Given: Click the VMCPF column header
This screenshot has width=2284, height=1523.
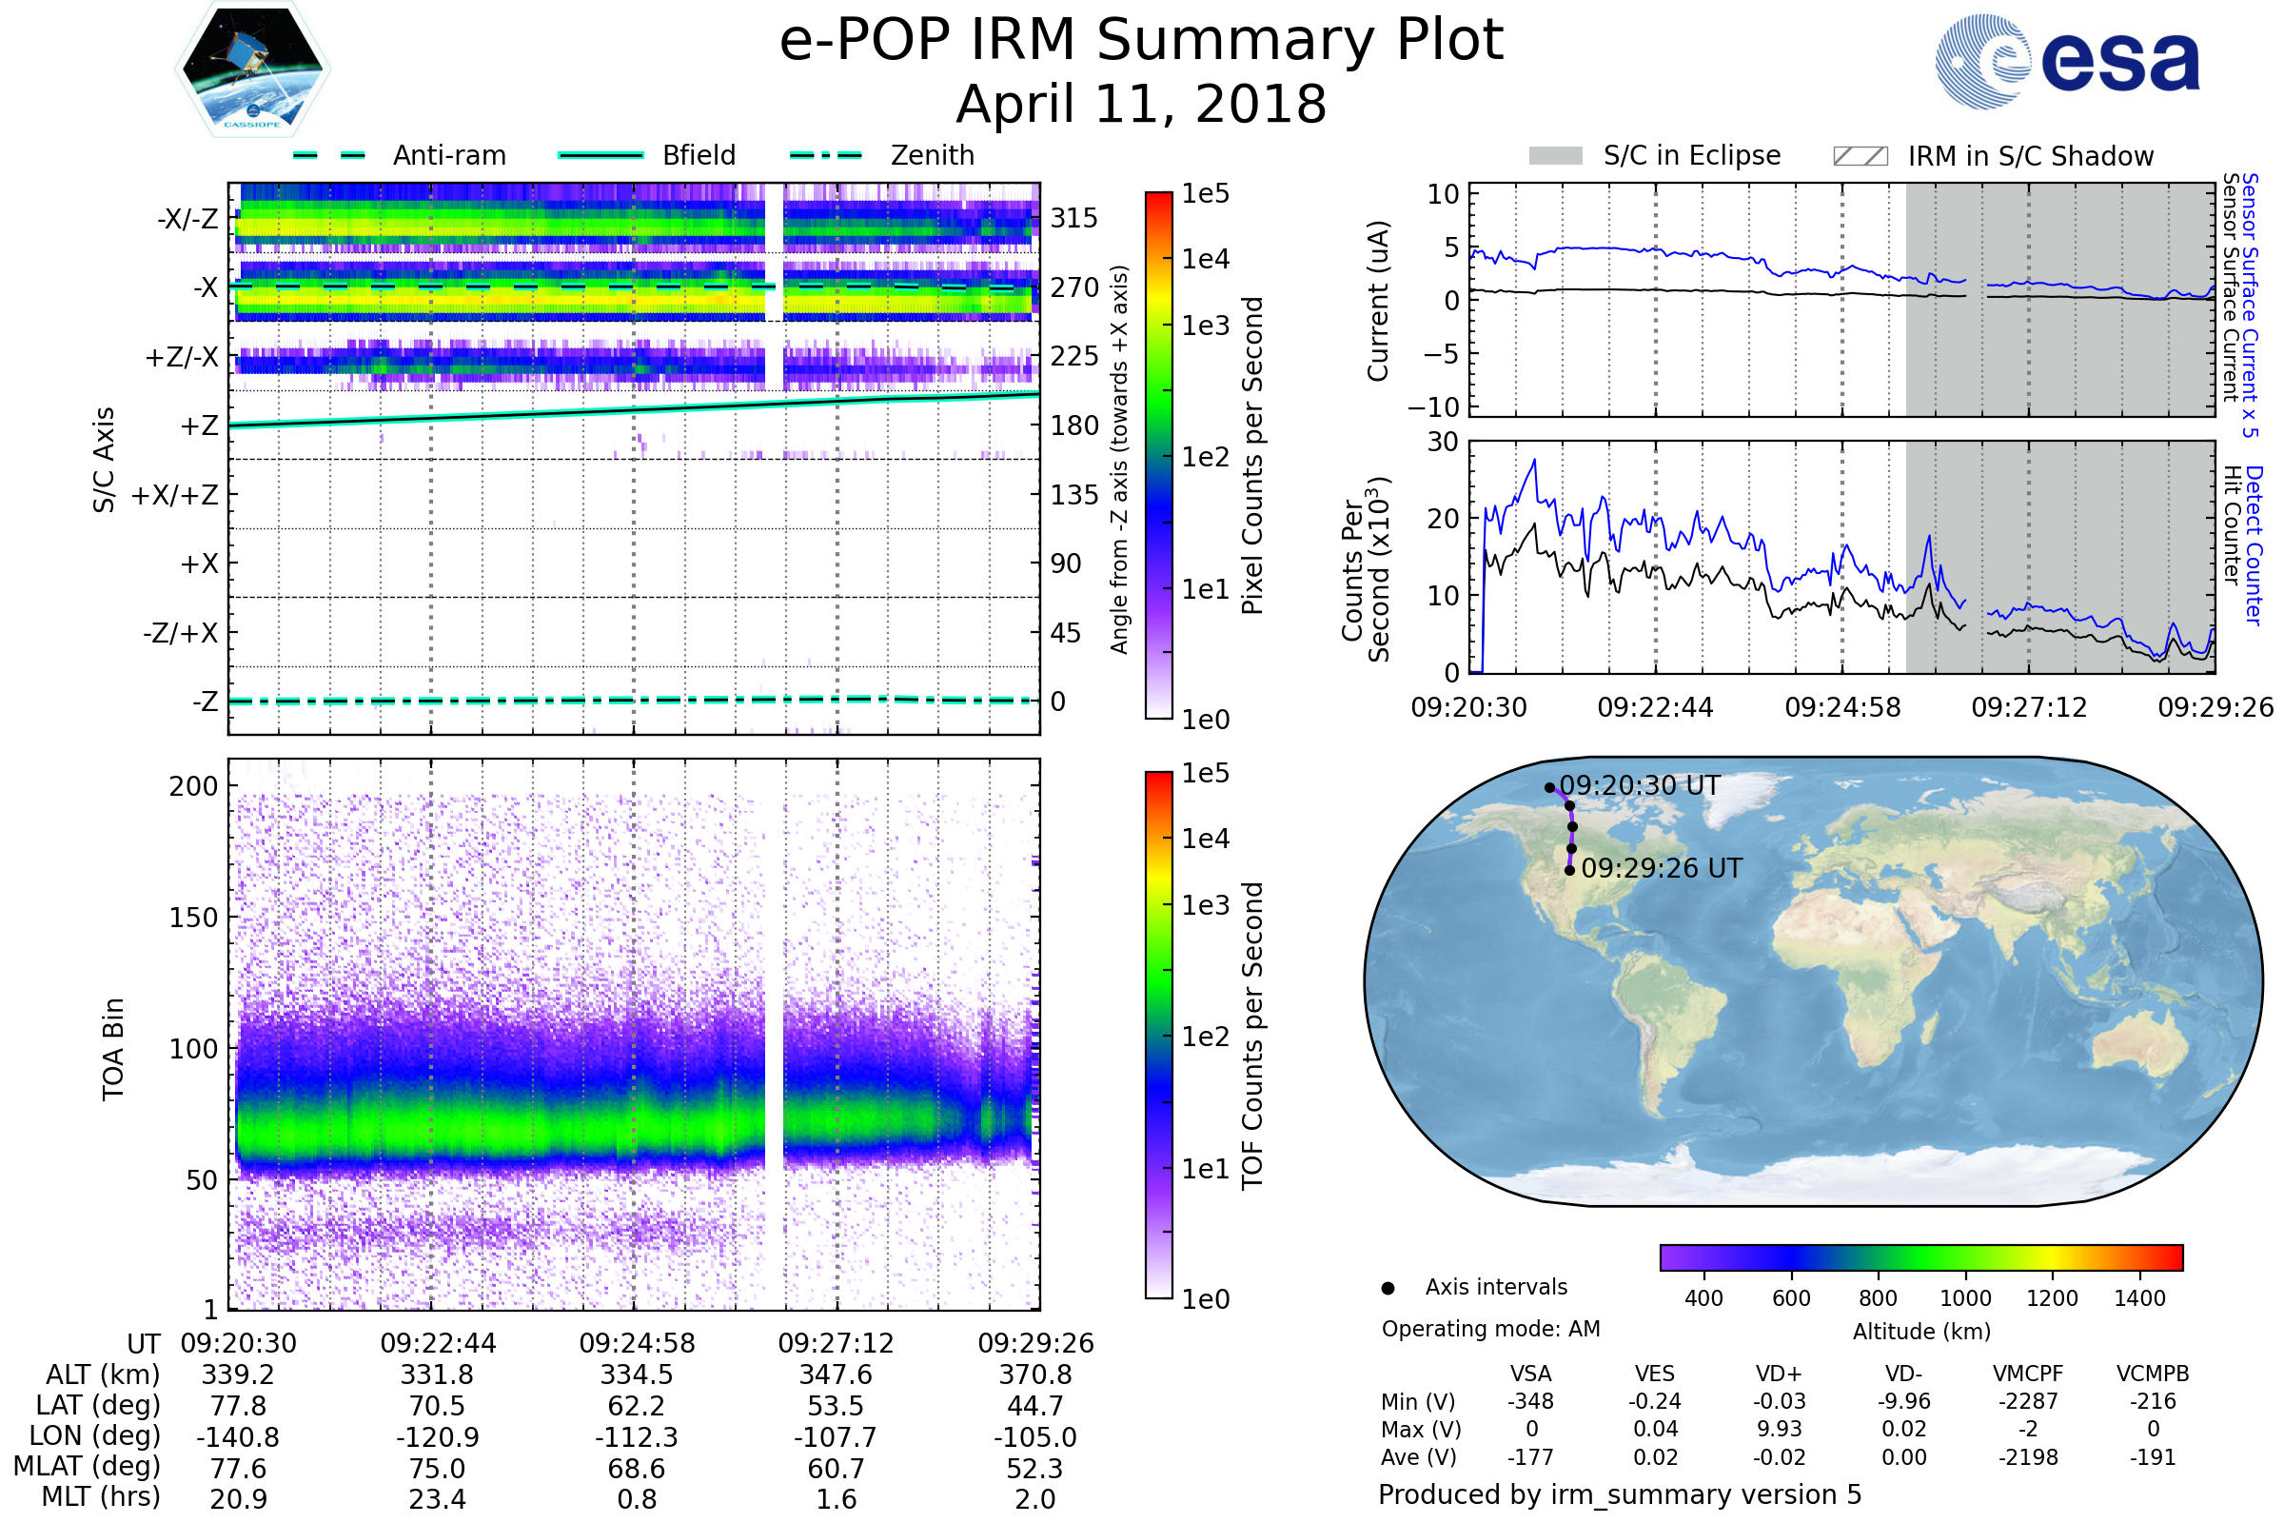Looking at the screenshot, I should tap(2028, 1374).
